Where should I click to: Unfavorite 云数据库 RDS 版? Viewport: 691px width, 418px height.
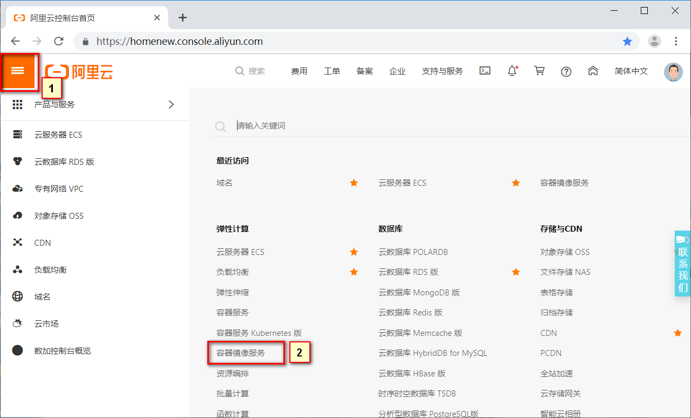click(x=516, y=272)
